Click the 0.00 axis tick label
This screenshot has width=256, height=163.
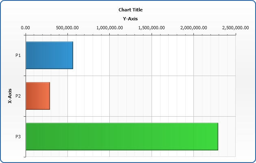pyautogui.click(x=26, y=28)
